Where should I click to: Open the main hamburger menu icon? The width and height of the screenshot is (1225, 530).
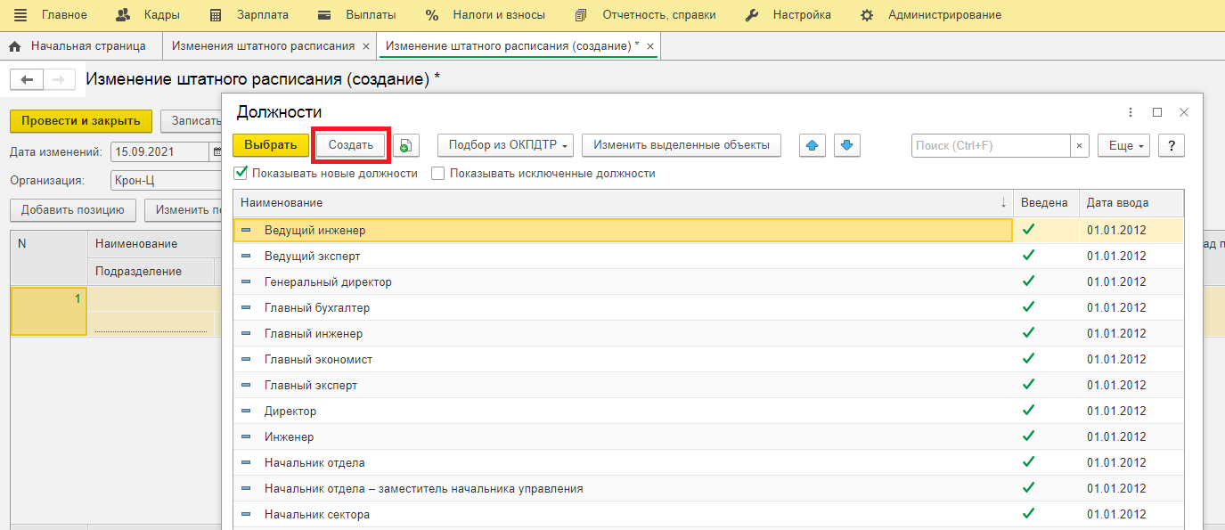click(20, 15)
